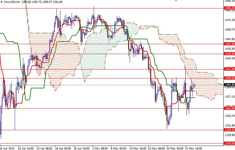Click the 1424.40 price axis value
This screenshot has width=235, height=150.
[x=230, y=58]
